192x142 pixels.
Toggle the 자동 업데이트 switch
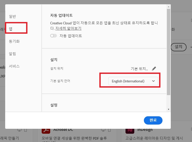tap(54, 36)
